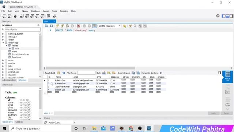Screen dimensions: 234x132
Task: Collapse Tables node under ebook-app
Action: pos(7,45)
